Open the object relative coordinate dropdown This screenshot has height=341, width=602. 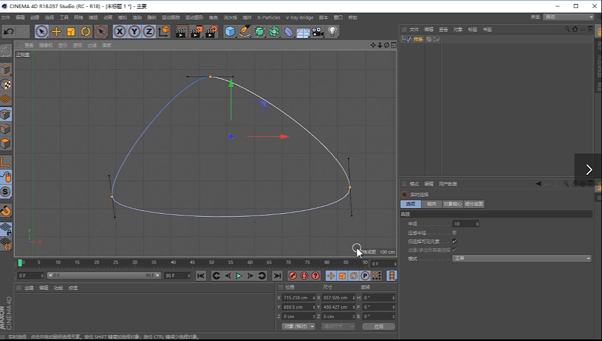click(298, 327)
